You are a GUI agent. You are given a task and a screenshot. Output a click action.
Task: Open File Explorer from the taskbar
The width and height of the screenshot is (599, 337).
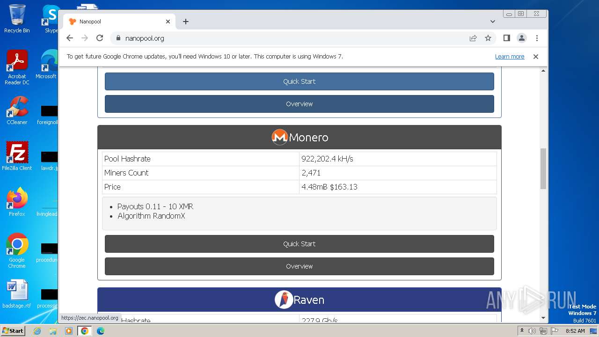tap(53, 331)
